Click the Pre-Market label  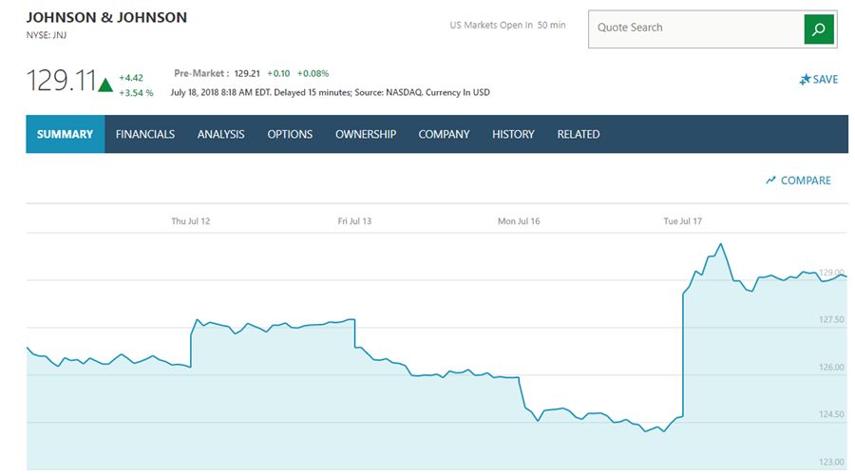click(x=201, y=73)
